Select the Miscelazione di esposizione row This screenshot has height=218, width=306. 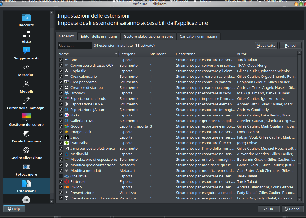tap(178, 159)
